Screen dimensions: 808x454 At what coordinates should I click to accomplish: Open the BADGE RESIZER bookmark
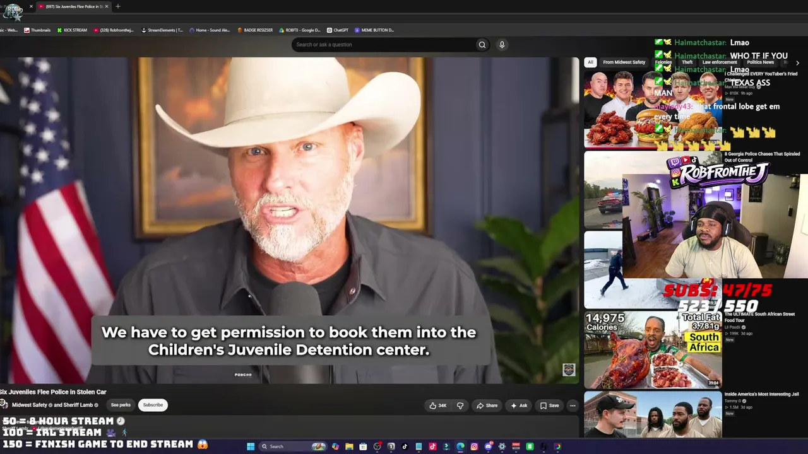coord(255,30)
